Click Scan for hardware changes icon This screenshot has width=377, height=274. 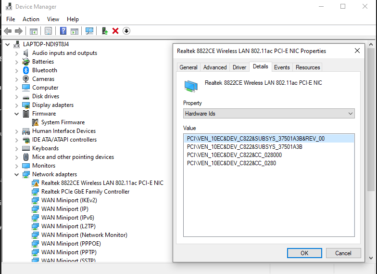[x=89, y=31]
